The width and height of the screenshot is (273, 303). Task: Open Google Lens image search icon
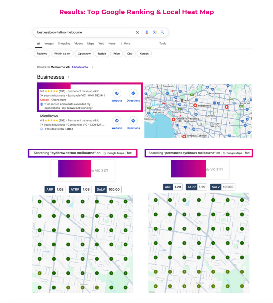[155, 32]
